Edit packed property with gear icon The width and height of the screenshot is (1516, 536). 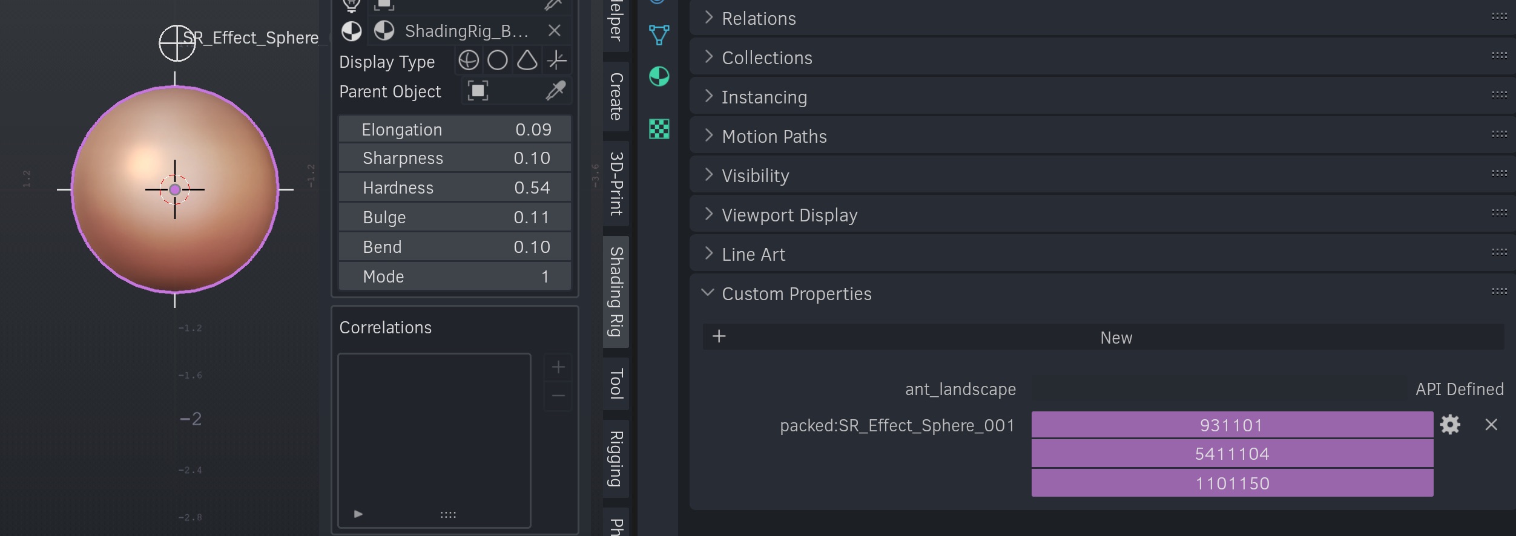[1450, 425]
